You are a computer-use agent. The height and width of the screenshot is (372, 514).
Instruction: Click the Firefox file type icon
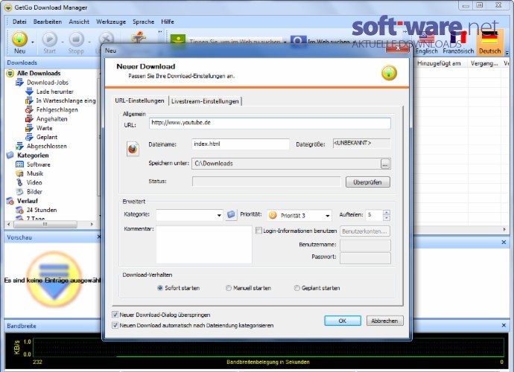point(133,149)
